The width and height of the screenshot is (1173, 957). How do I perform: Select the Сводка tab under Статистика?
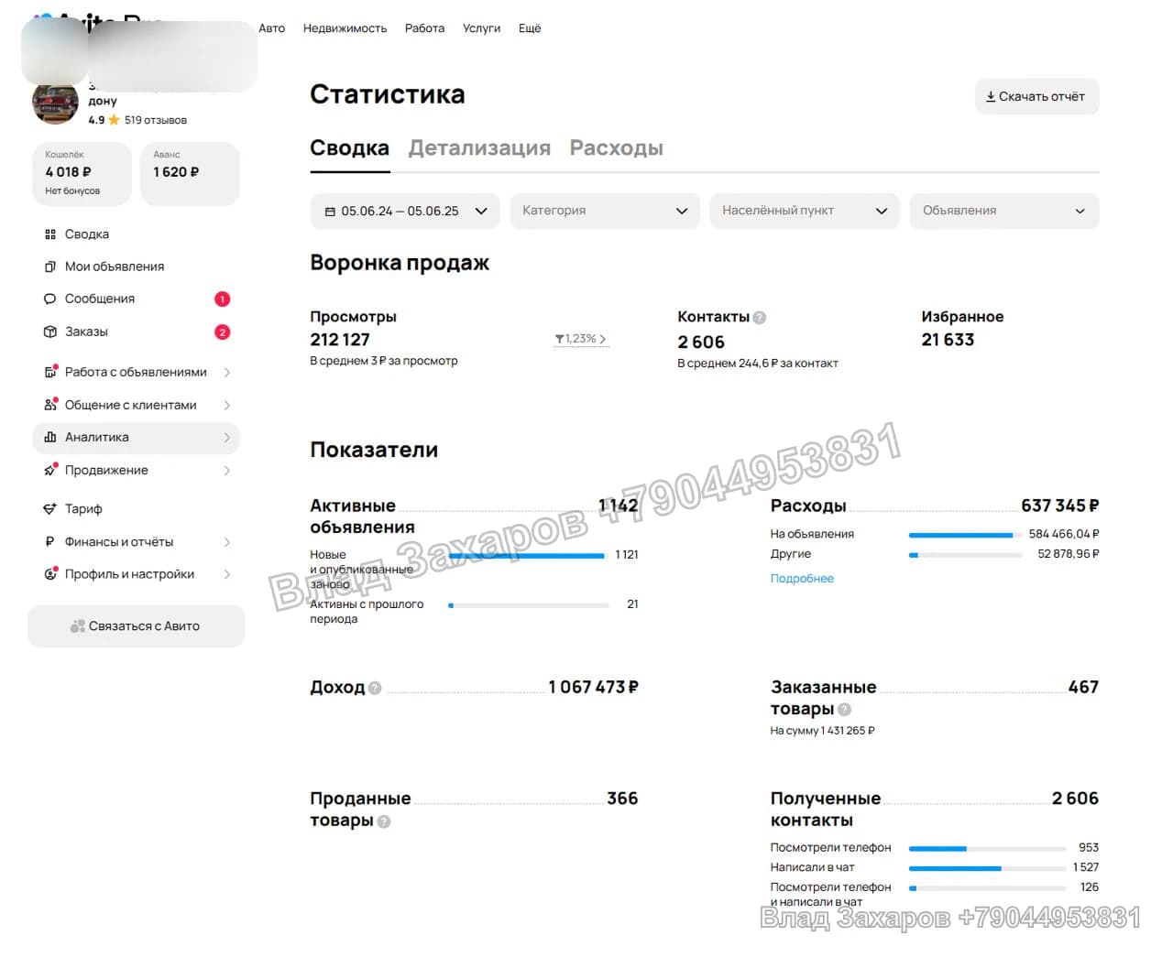click(x=349, y=148)
